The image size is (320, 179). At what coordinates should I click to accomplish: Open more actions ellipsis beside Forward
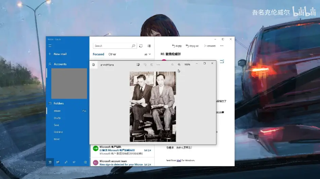click(x=222, y=46)
